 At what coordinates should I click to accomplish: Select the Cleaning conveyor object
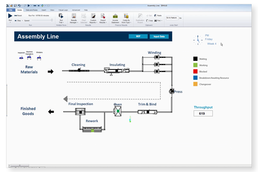point(79,71)
